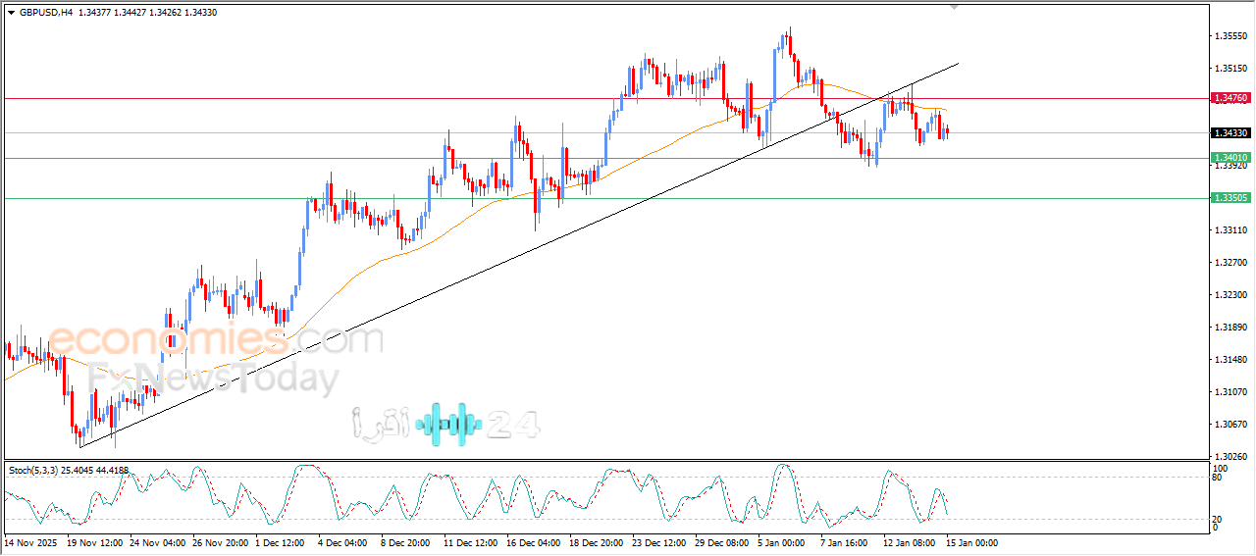Click the economies.com watermark logo
This screenshot has width=1256, height=556.
coord(215,340)
